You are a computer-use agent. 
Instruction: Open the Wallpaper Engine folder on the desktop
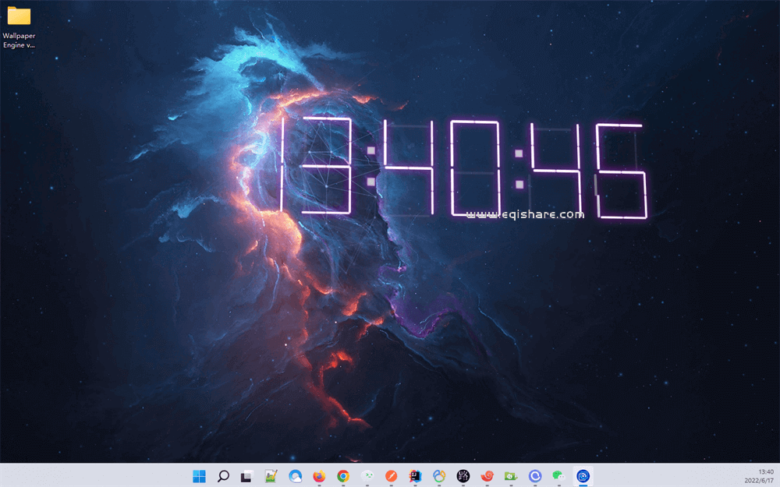[19, 16]
